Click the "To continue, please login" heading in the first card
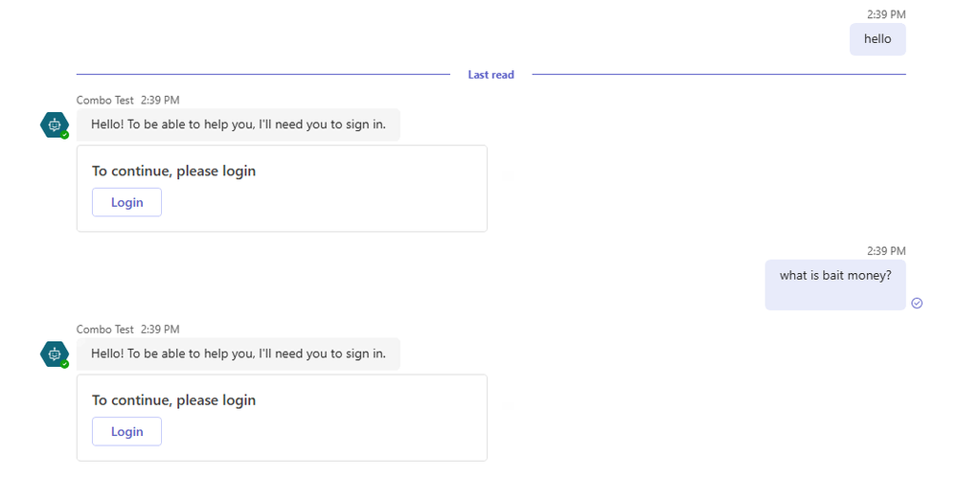This screenshot has height=478, width=957. (173, 171)
